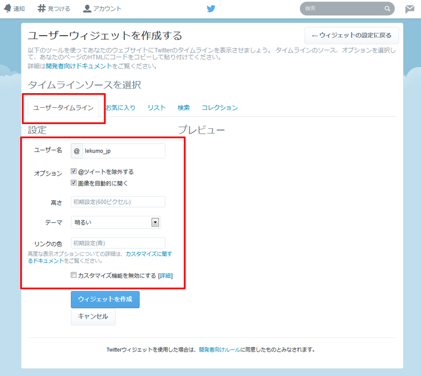Click the search magnifier icon
The image size is (421, 376).
point(387,8)
